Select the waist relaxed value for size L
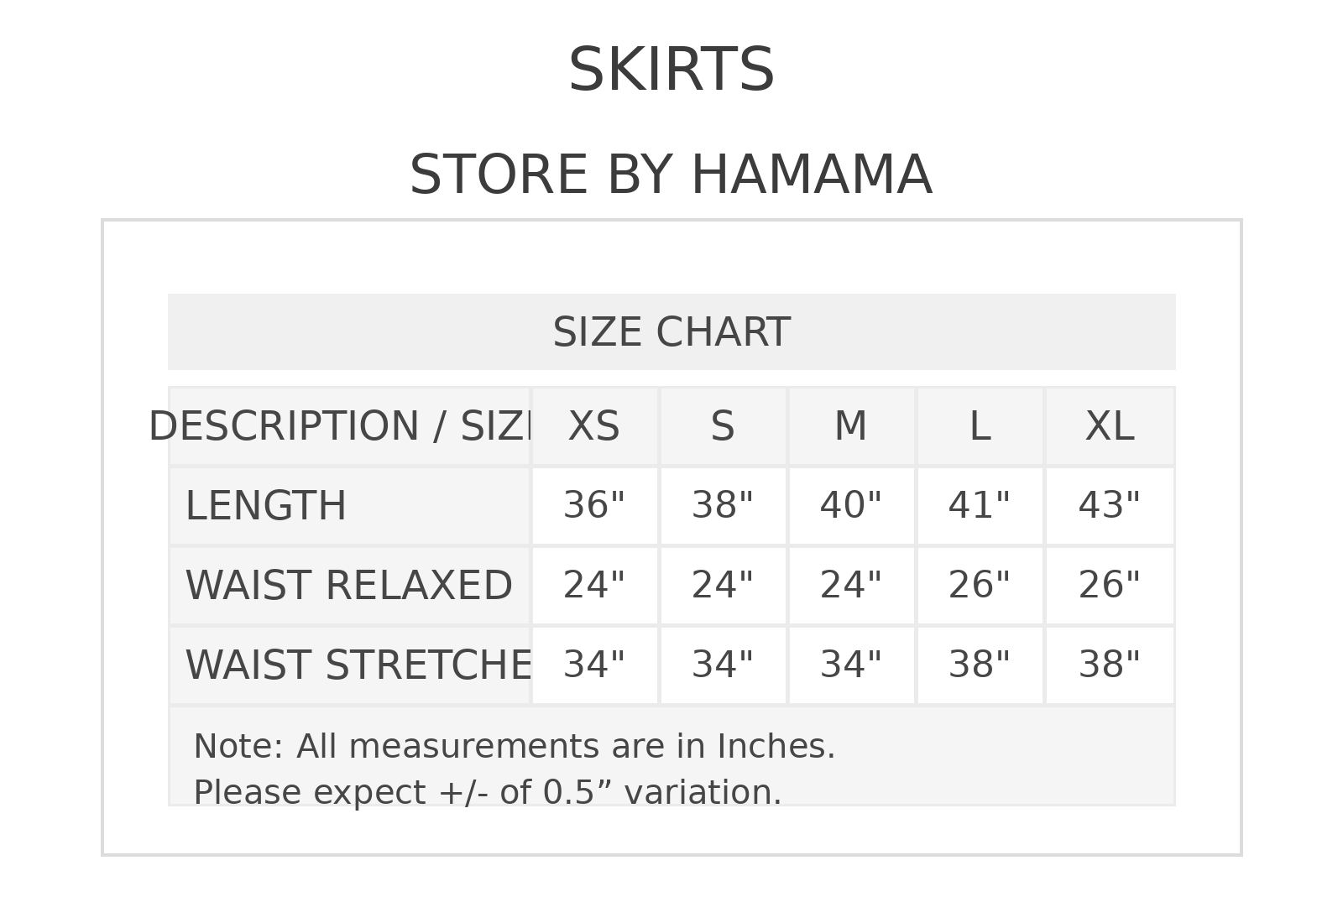This screenshot has height=923, width=1343. (980, 586)
